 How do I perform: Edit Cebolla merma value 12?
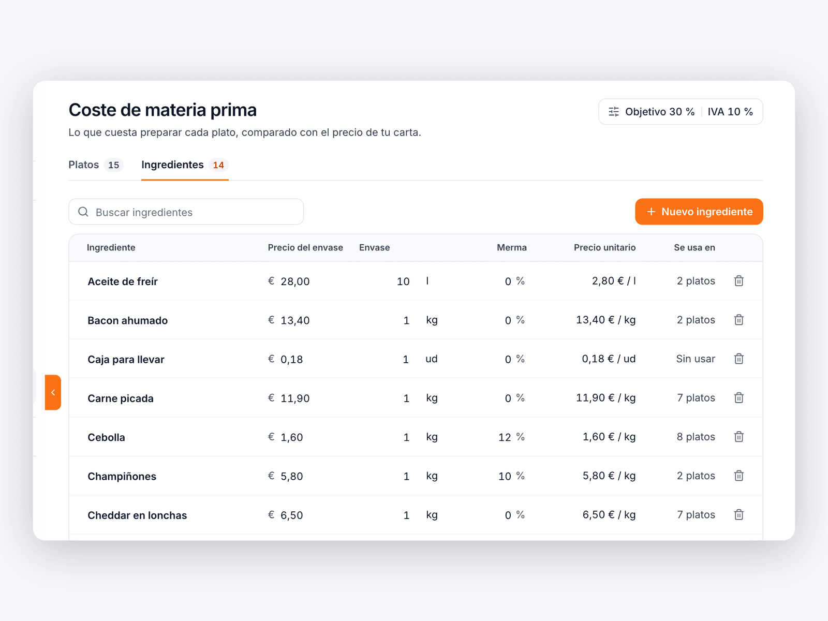click(x=505, y=437)
